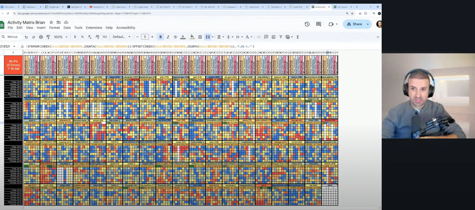Screen dimensions: 475x210
Task: Open the Format menu
Action: tap(54, 28)
